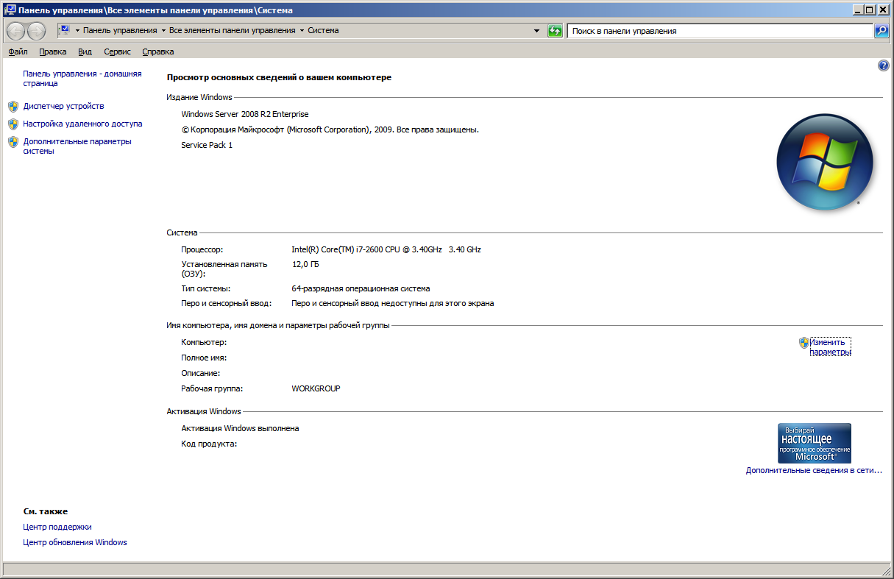This screenshot has width=894, height=579.
Task: Click shield icon beside Настройка удаленного доступа
Action: [13, 124]
